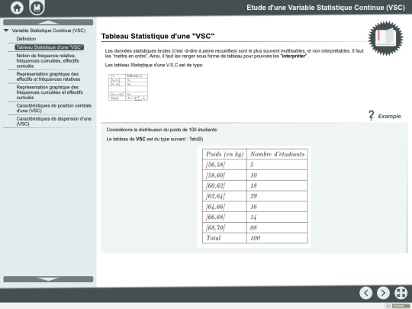Click the value 5 in the table
Image resolution: width=412 pixels, height=309 pixels.
tap(252, 165)
